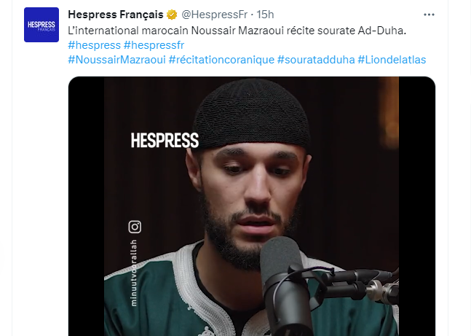
Task: Click the Hespress Français display name
Action: pos(116,15)
